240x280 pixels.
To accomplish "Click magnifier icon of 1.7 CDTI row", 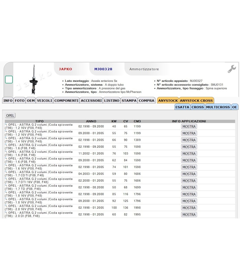I will 6,172.
